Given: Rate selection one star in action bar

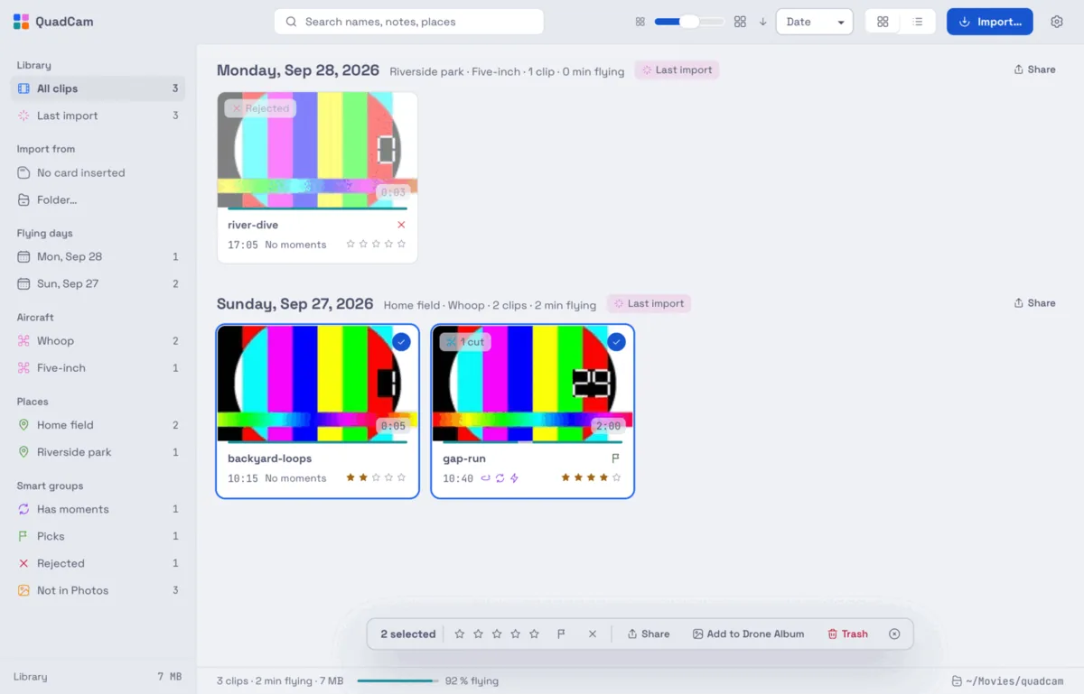Looking at the screenshot, I should [460, 634].
